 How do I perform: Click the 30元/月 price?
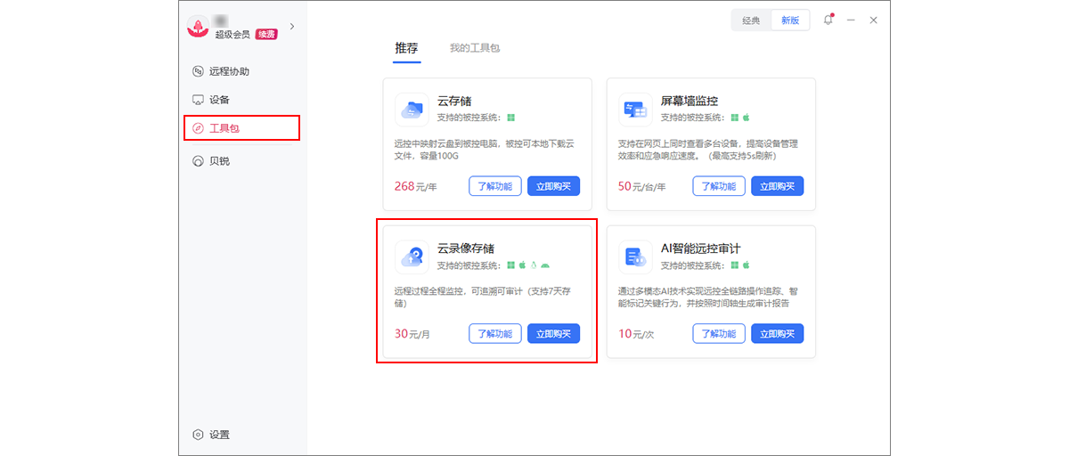tap(412, 334)
